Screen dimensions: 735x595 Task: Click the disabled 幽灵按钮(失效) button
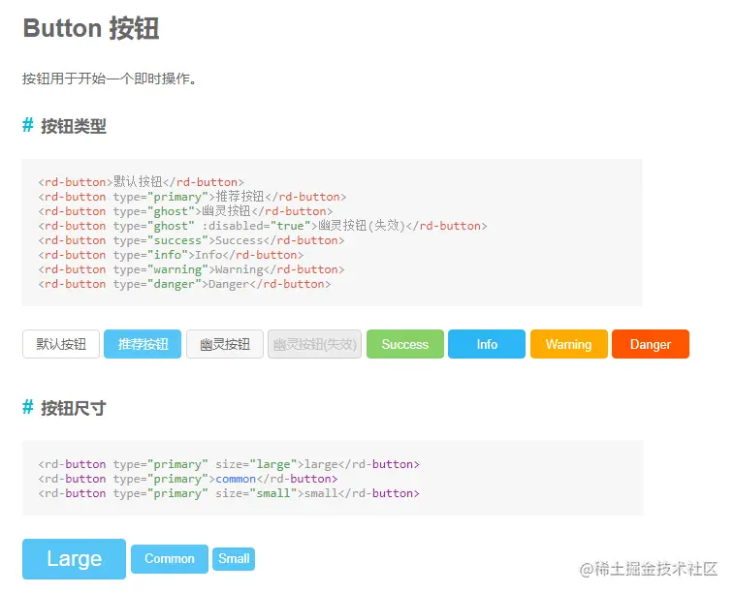pyautogui.click(x=314, y=344)
